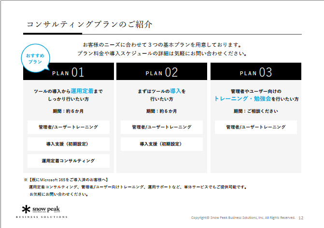Click footnote line starting 運用定着コンサルティング、管理者

point(138,187)
